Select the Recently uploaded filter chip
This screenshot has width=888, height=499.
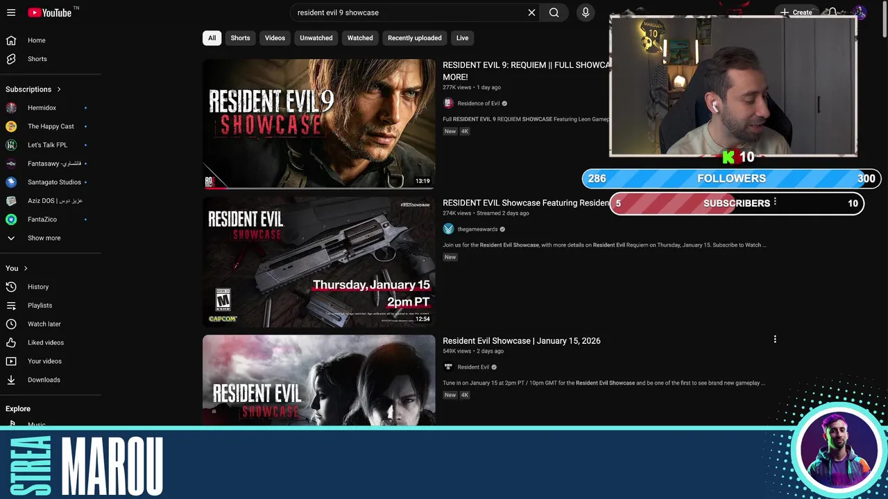414,38
